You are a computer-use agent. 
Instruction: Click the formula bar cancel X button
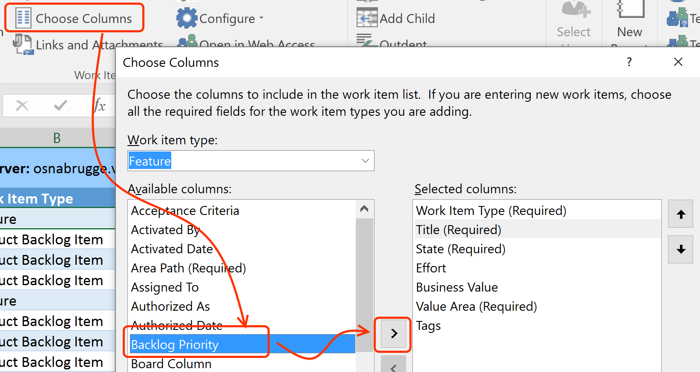(x=22, y=105)
